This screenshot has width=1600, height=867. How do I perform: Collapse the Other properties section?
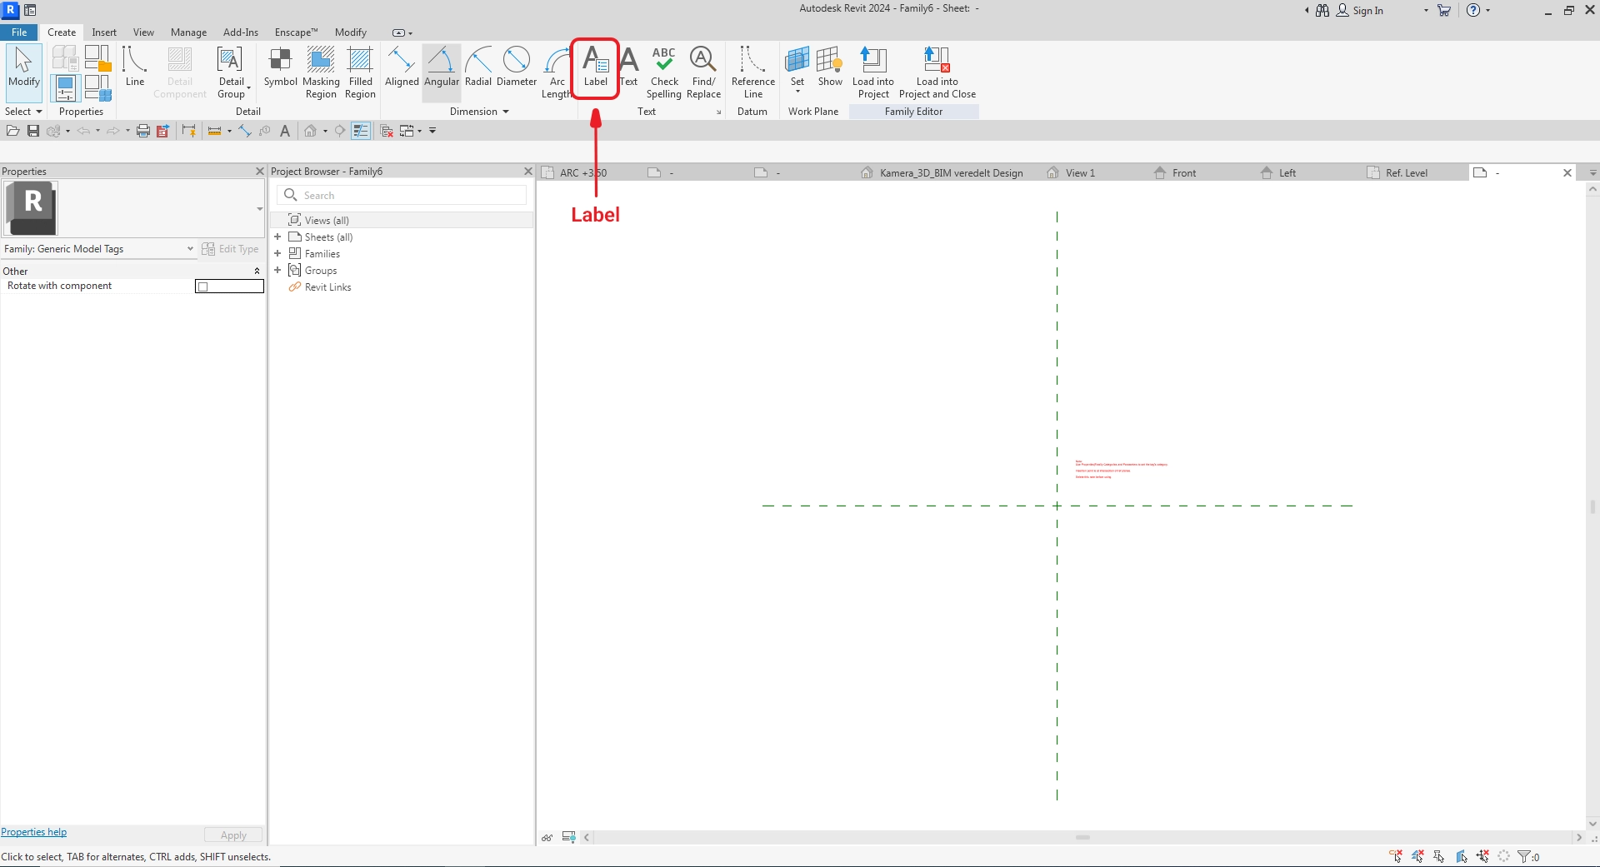pos(257,272)
